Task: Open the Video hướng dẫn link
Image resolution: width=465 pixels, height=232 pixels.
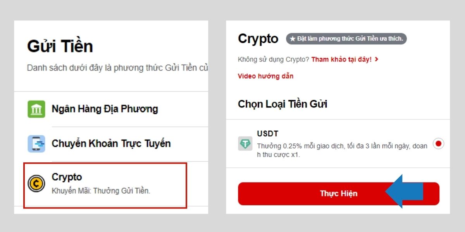Action: (265, 76)
